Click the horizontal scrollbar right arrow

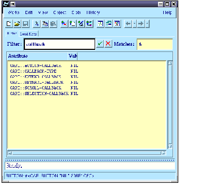click(x=163, y=153)
